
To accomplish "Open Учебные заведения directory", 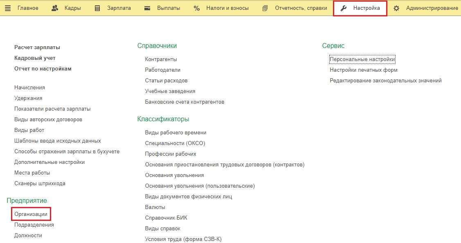I will pos(170,91).
